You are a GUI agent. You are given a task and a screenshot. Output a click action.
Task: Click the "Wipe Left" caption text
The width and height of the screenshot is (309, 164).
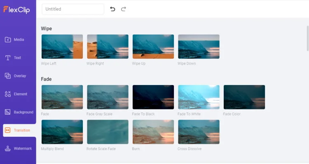tap(49, 64)
